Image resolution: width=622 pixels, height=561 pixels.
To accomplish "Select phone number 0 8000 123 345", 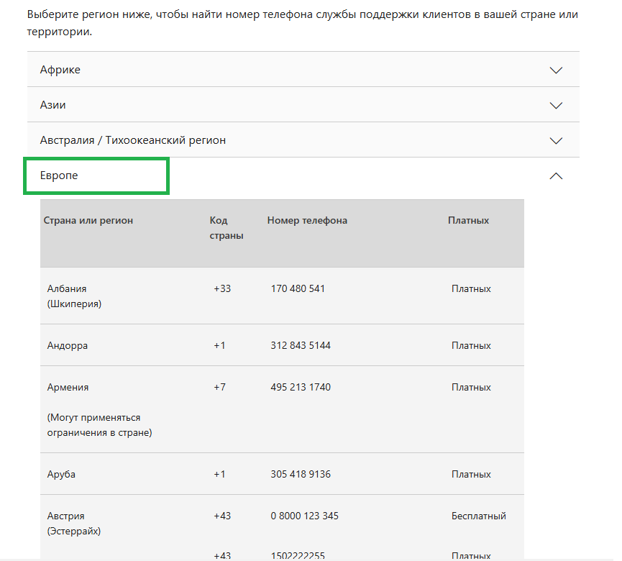I will coord(304,516).
